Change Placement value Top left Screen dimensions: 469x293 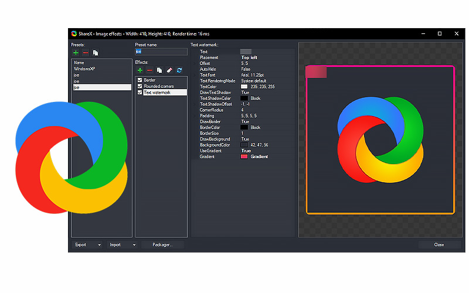pyautogui.click(x=249, y=57)
